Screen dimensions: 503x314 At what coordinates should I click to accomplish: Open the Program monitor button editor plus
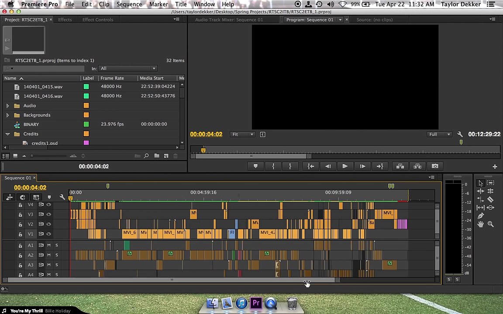tap(495, 167)
